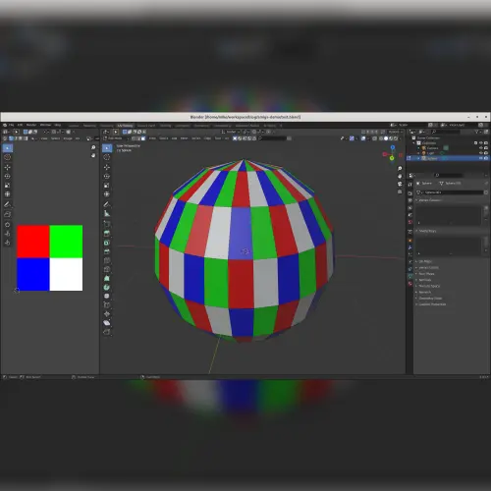Select the Shrink/Fatten tool
This screenshot has height=491, width=491.
pos(107,314)
